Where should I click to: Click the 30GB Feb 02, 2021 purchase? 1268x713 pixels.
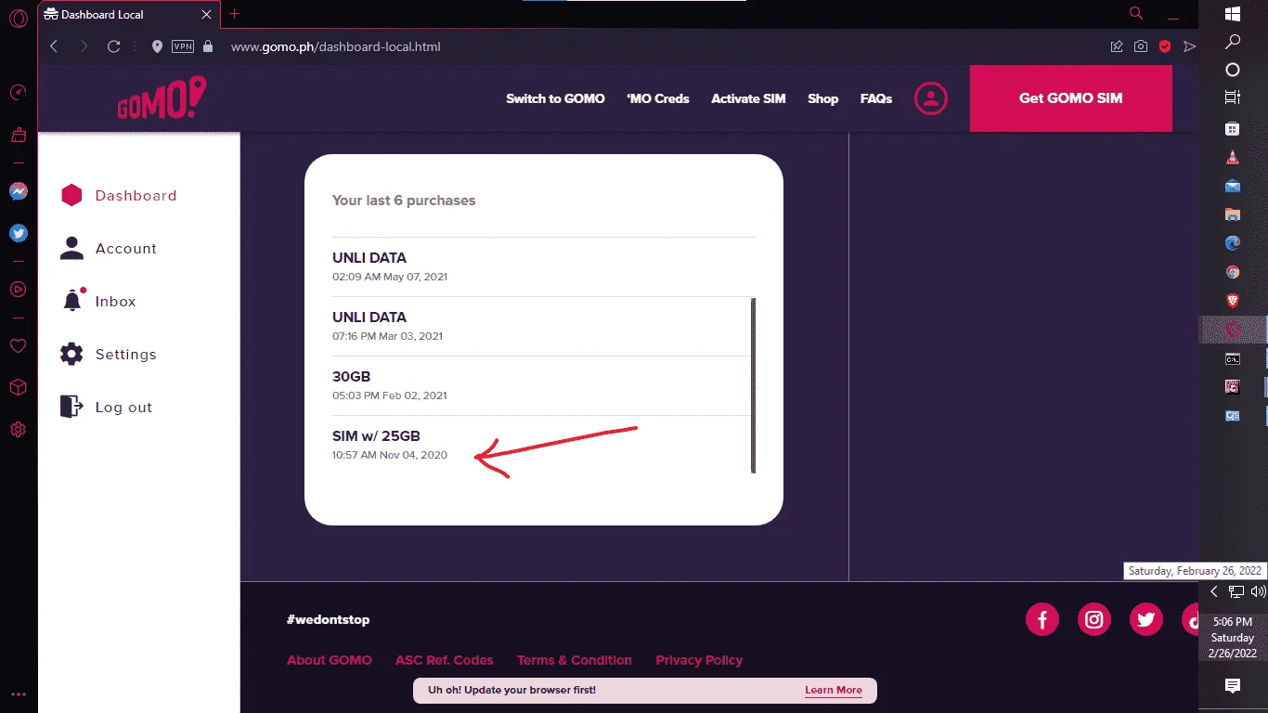(x=540, y=385)
